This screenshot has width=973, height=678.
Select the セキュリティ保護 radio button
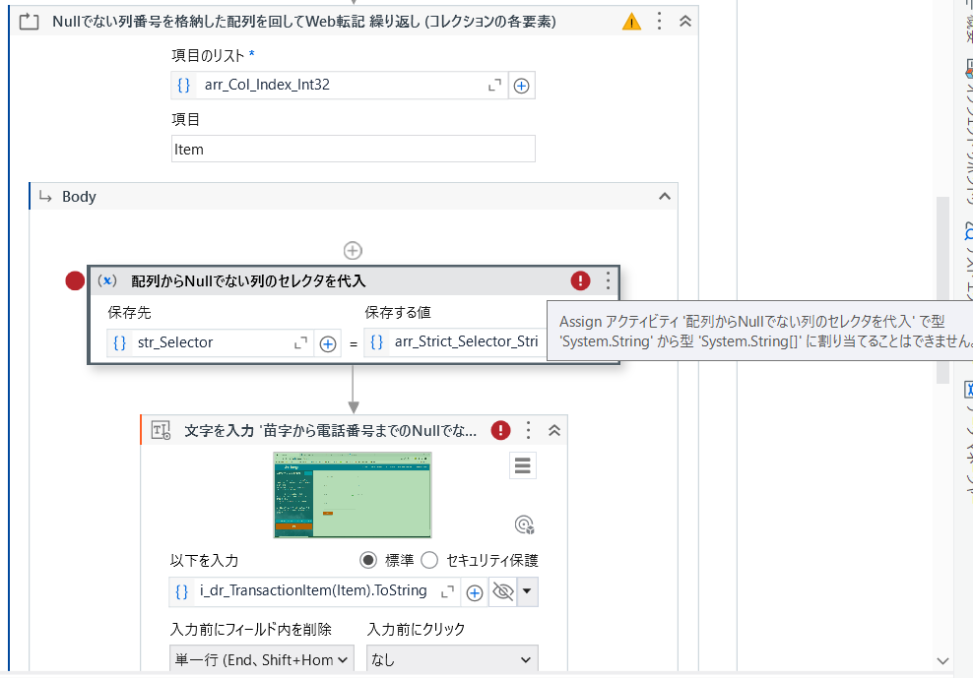pos(429,561)
